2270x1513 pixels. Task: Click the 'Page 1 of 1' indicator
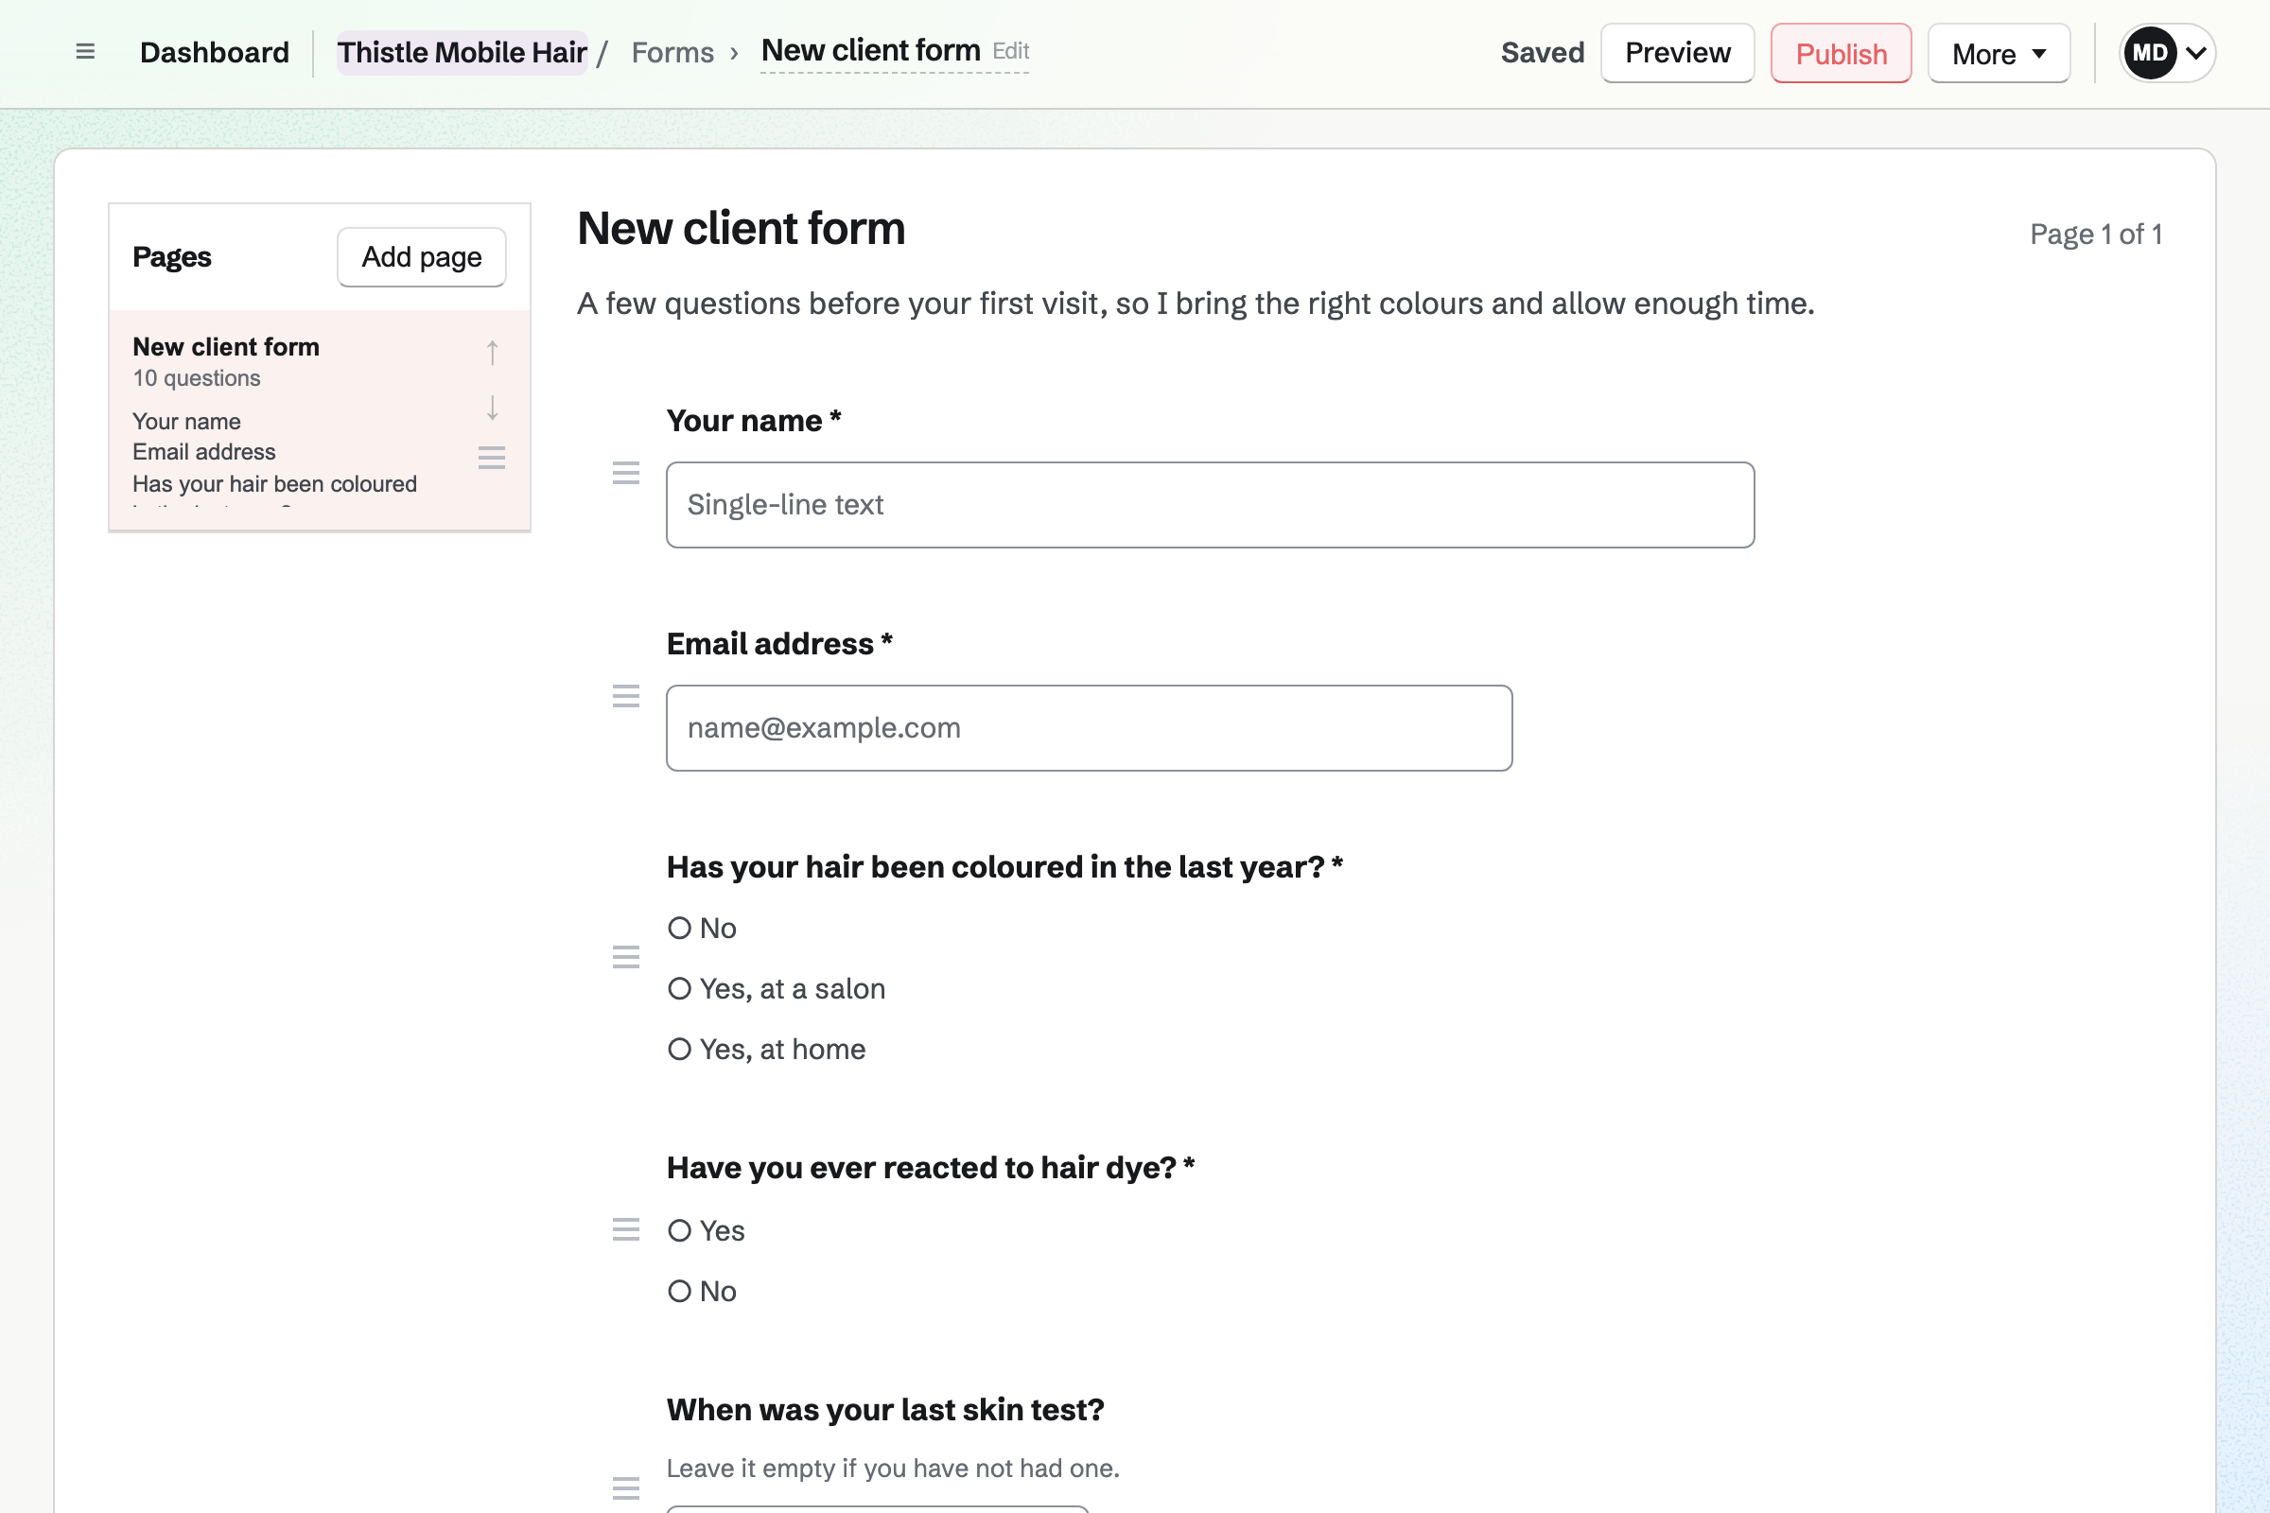pyautogui.click(x=2096, y=235)
